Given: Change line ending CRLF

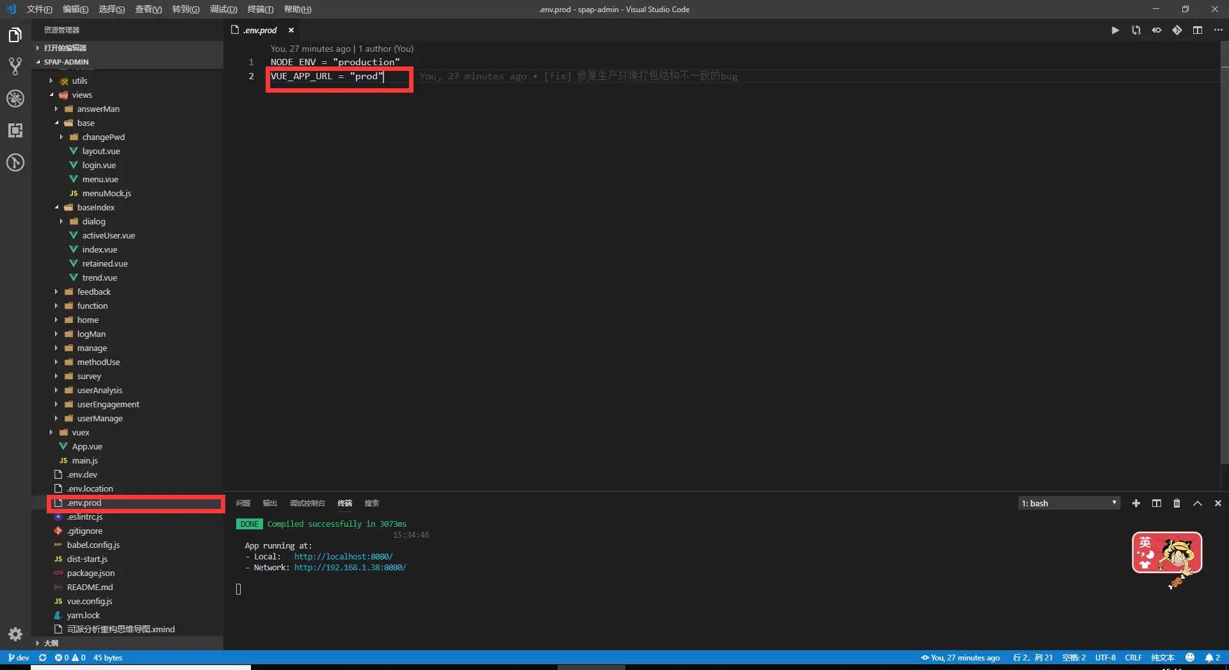Looking at the screenshot, I should point(1134,657).
